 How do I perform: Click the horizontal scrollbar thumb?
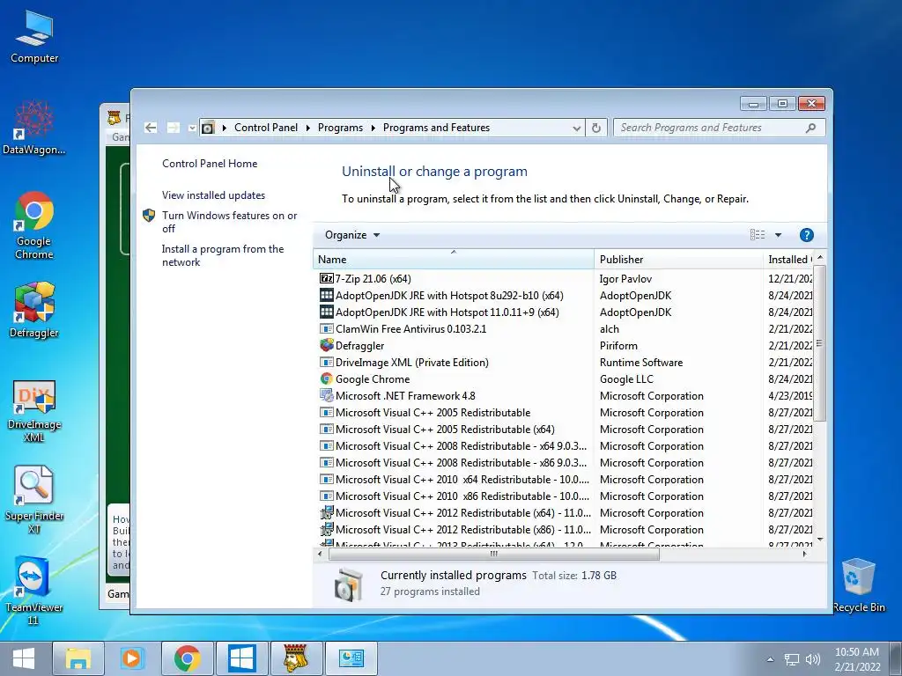(x=493, y=555)
